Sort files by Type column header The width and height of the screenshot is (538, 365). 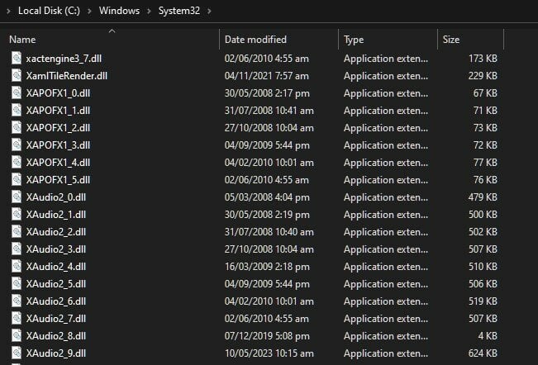point(354,40)
